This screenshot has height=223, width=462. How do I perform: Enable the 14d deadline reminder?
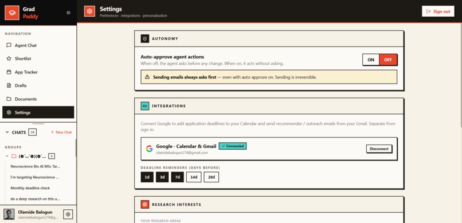point(194,177)
